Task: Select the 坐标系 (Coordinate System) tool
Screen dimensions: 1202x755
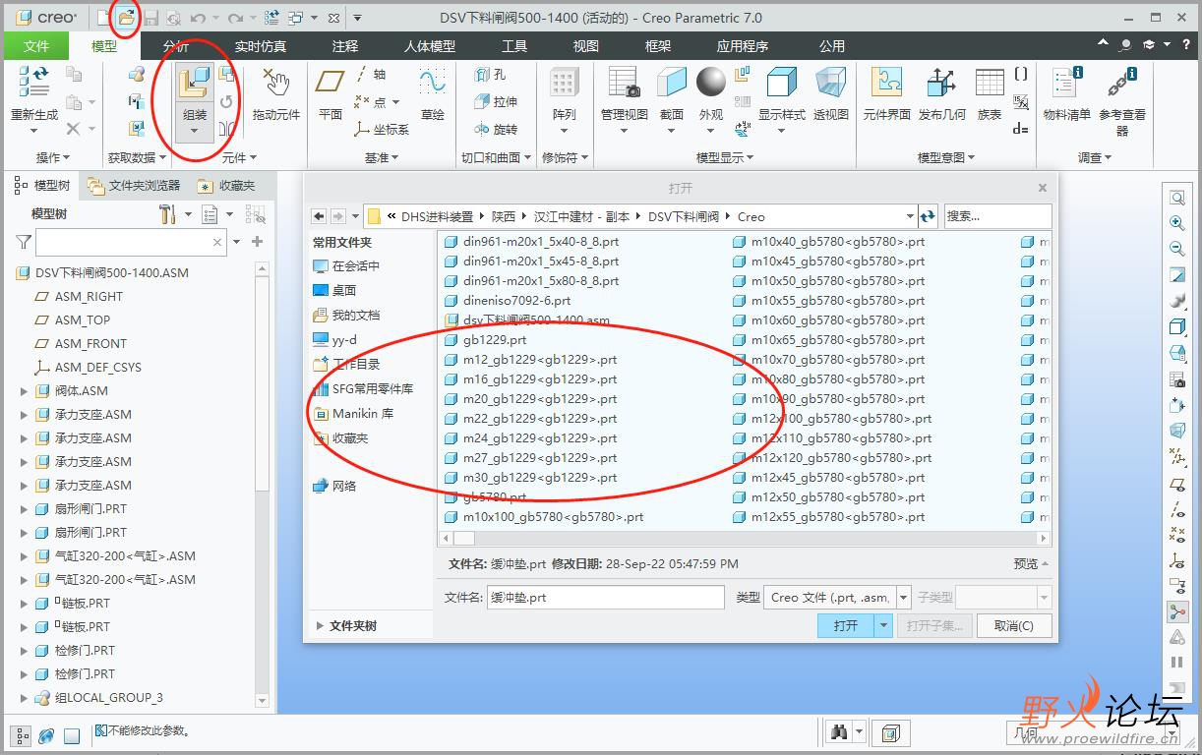Action: [382, 129]
